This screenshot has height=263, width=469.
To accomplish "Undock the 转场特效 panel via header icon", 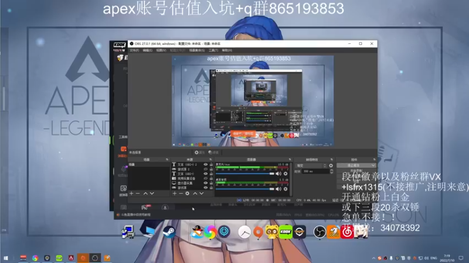I will [331, 160].
